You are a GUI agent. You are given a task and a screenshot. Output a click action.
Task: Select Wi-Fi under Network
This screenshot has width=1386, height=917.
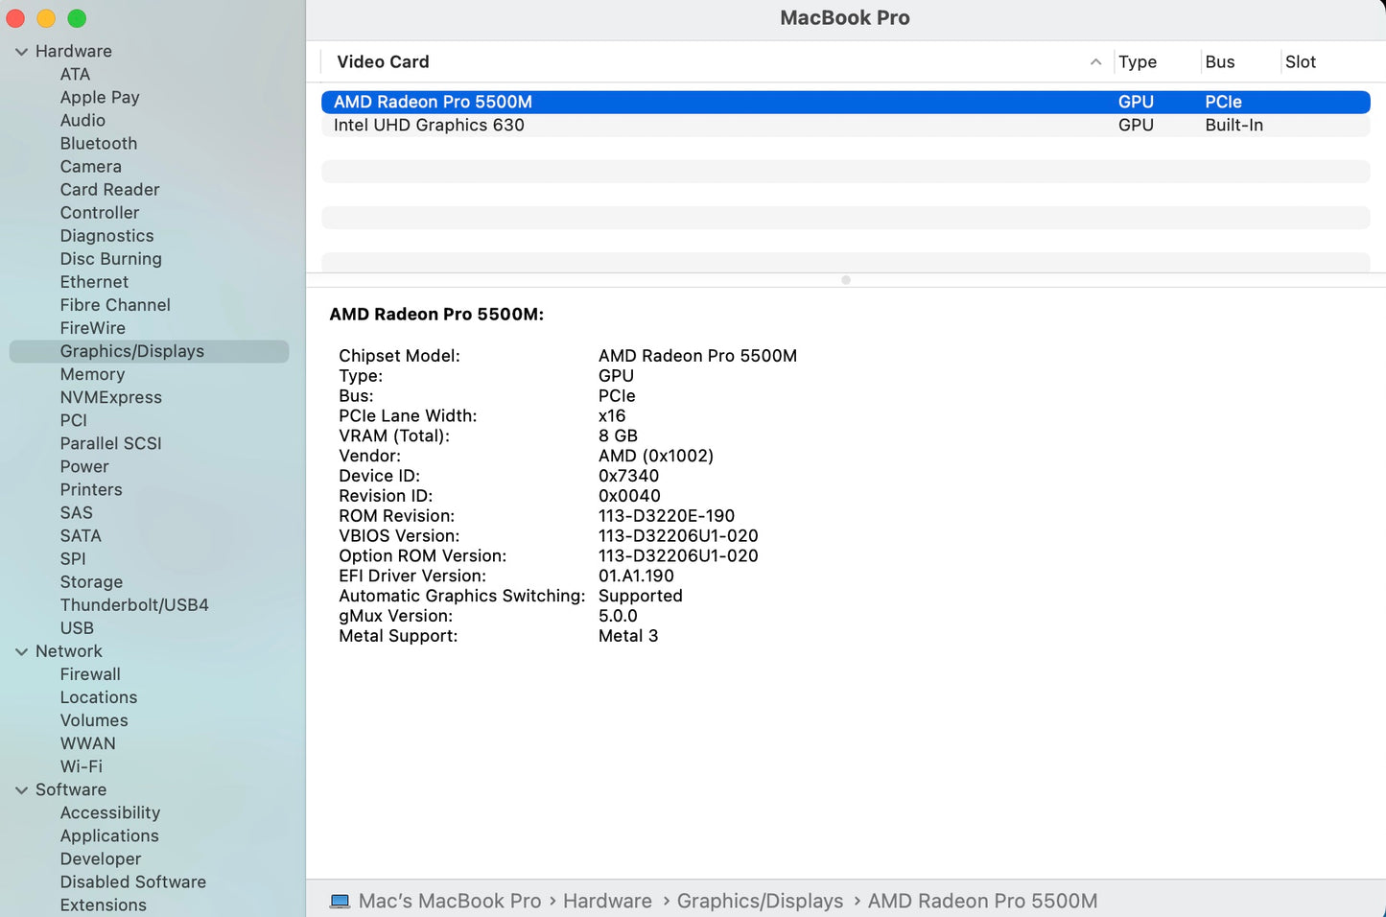(81, 766)
